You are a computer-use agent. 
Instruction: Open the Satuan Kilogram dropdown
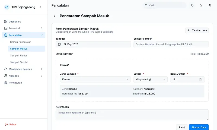(x=151, y=79)
